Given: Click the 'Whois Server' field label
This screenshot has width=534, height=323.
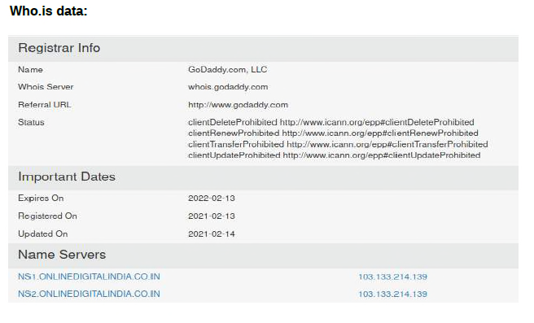Looking at the screenshot, I should [46, 87].
